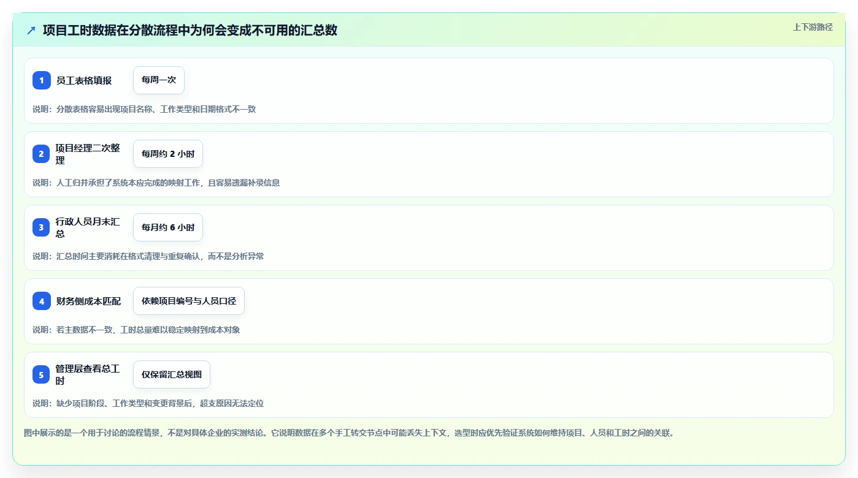
Task: Click the note about 汇总时间 consumption
Action: pyautogui.click(x=148, y=256)
